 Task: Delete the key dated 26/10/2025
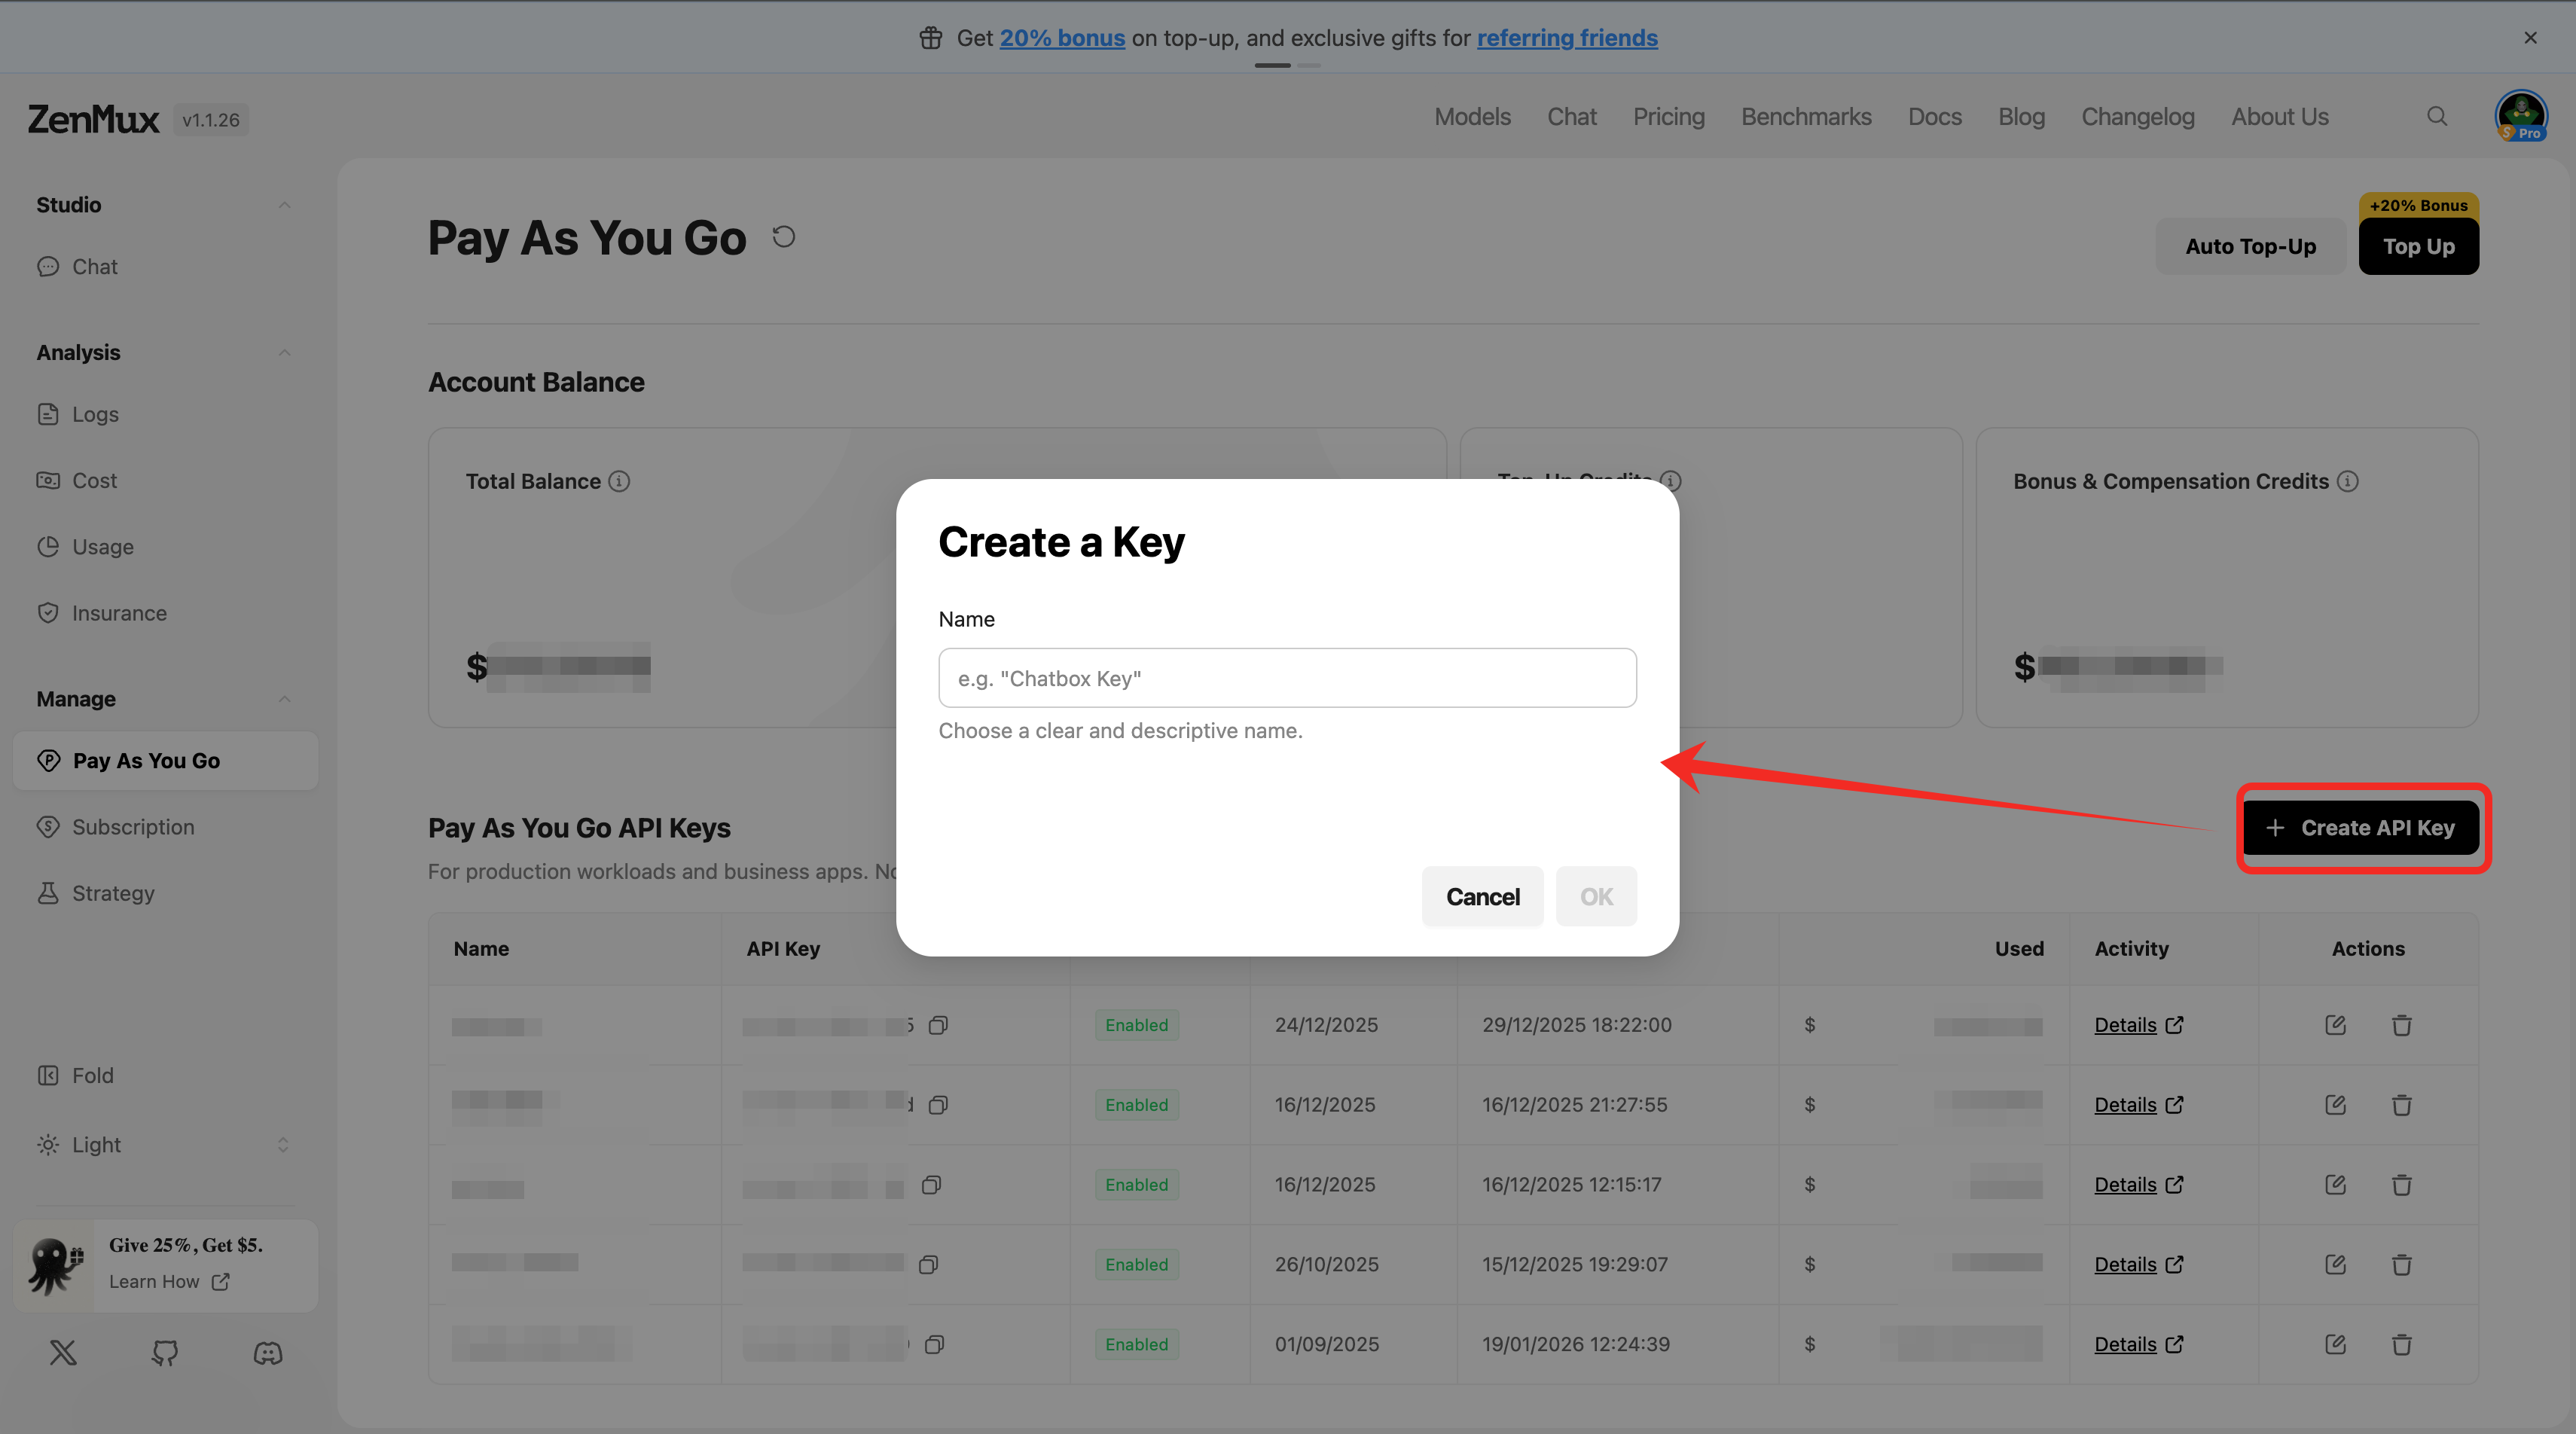(2401, 1265)
